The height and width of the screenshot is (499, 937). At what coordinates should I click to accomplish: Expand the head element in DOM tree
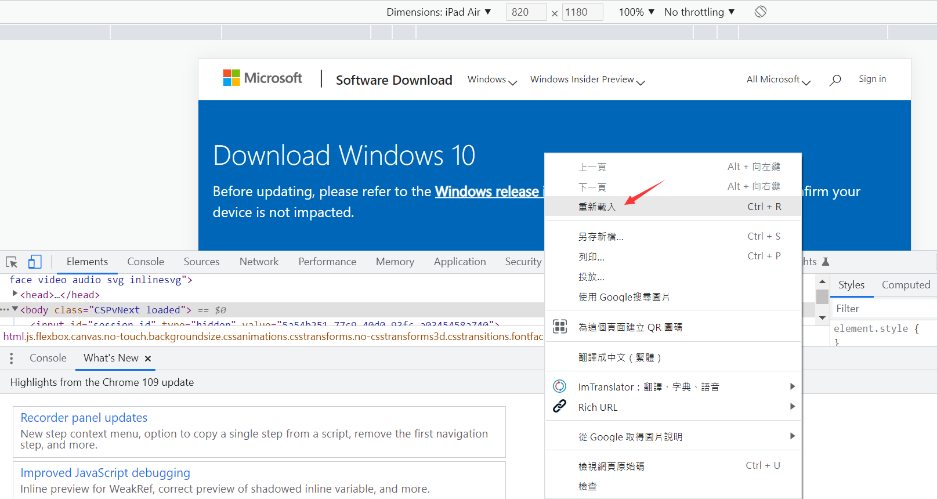click(15, 294)
